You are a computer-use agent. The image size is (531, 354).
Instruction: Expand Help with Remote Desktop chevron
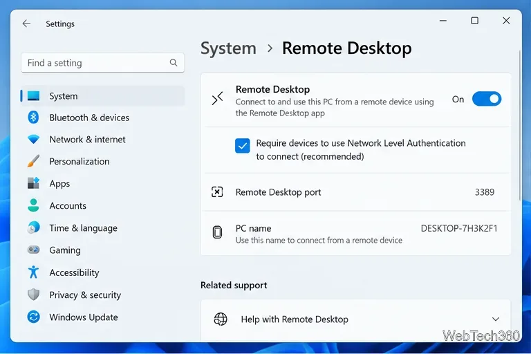(x=496, y=319)
